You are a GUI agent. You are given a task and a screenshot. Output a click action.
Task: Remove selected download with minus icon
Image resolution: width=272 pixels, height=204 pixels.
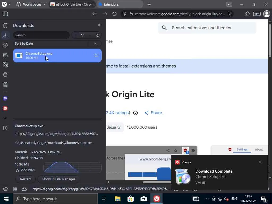(x=90, y=35)
